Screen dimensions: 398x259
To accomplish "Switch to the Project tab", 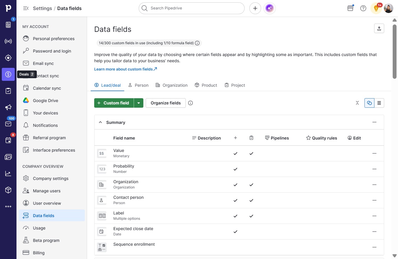I will coord(235,85).
